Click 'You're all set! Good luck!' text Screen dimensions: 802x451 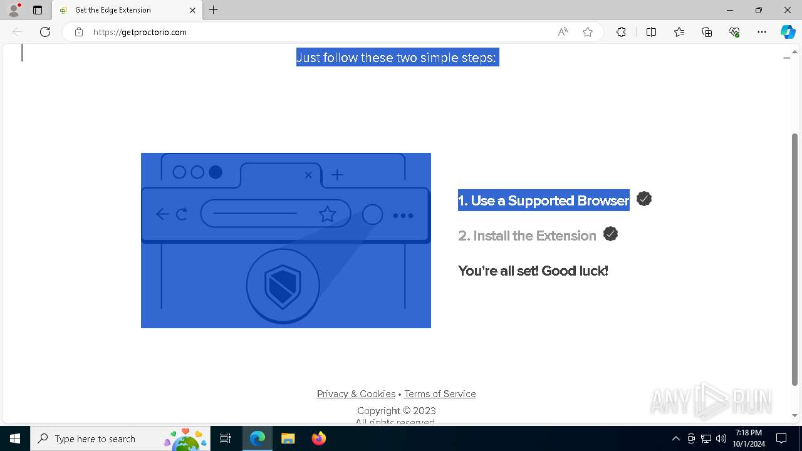[533, 271]
